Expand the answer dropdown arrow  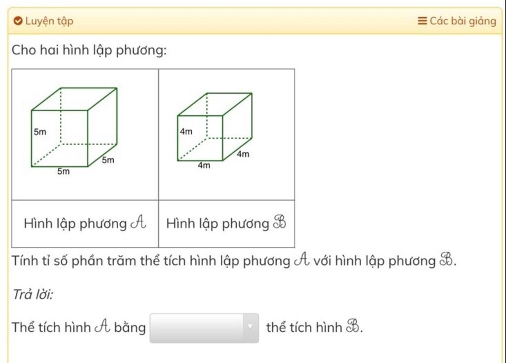[251, 327]
